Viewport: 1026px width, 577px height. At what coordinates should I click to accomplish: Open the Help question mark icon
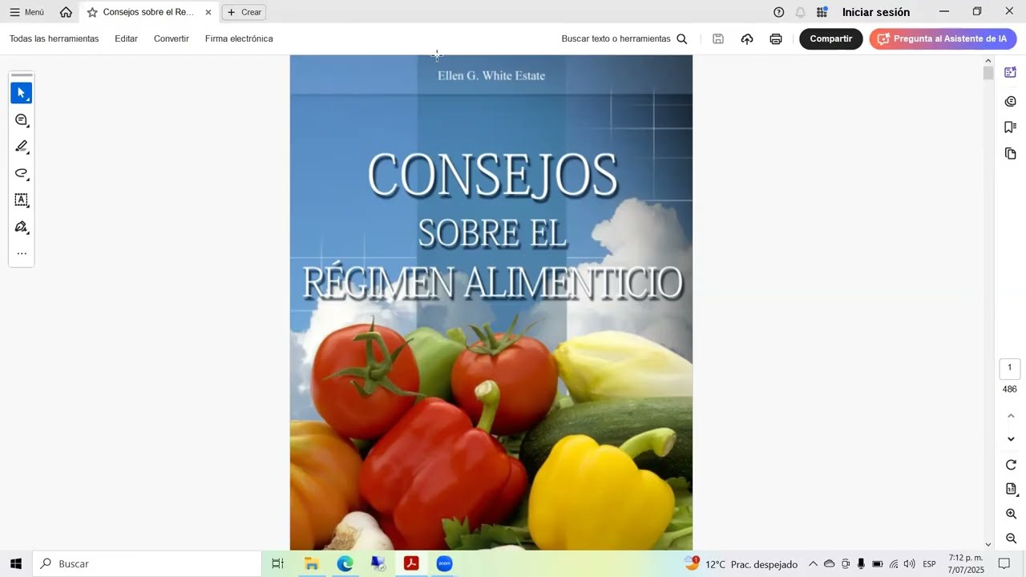(778, 12)
